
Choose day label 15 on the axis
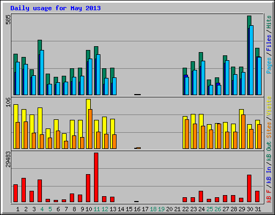tap(129, 209)
